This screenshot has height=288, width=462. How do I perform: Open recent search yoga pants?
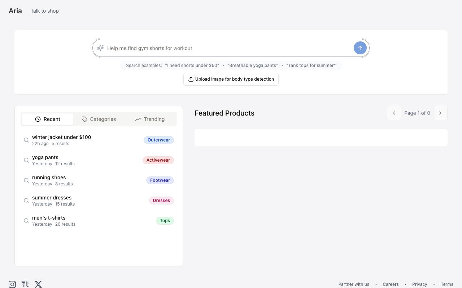(99, 160)
